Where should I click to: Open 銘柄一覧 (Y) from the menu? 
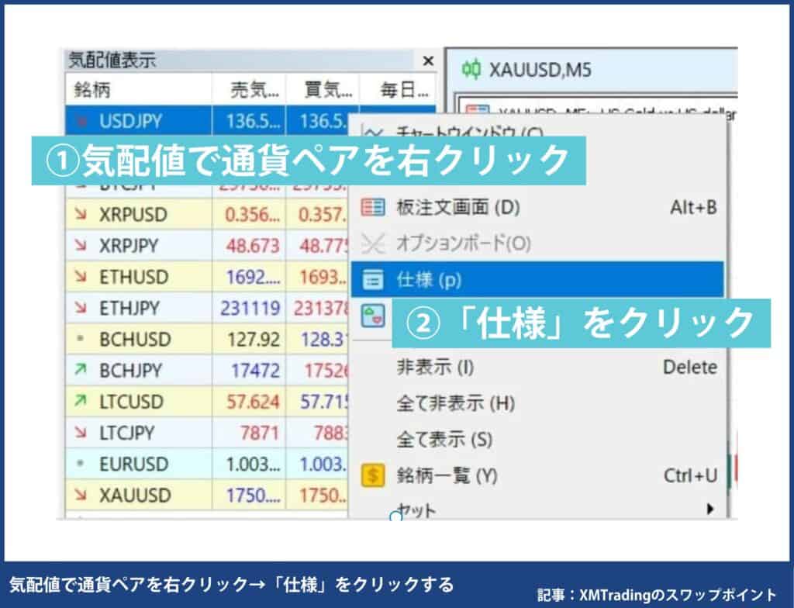537,475
